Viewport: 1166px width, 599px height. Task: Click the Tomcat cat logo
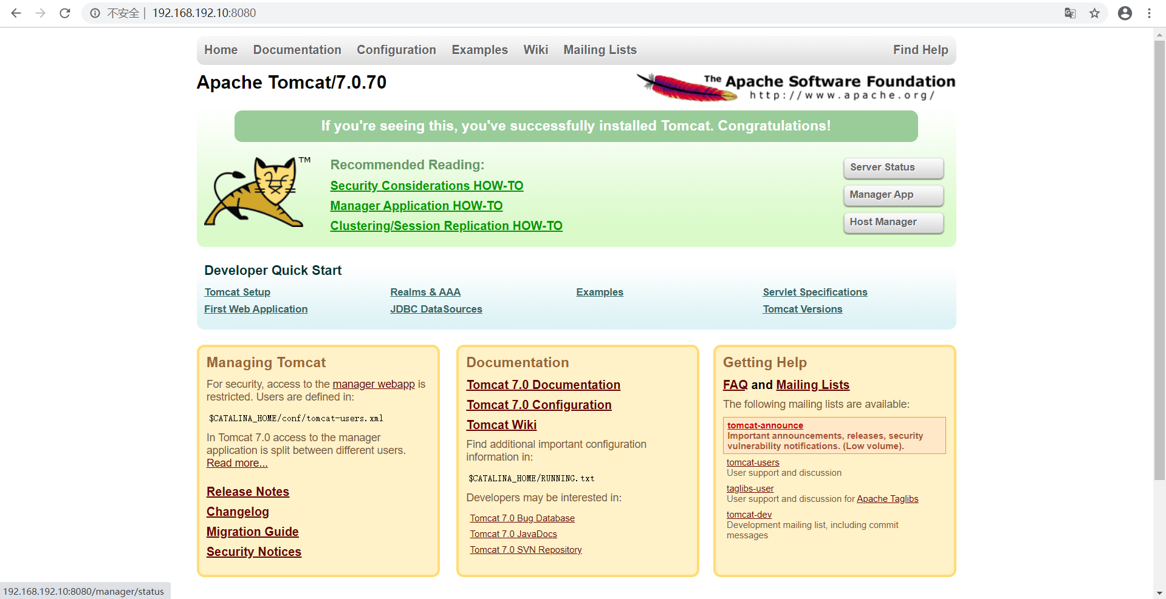258,192
